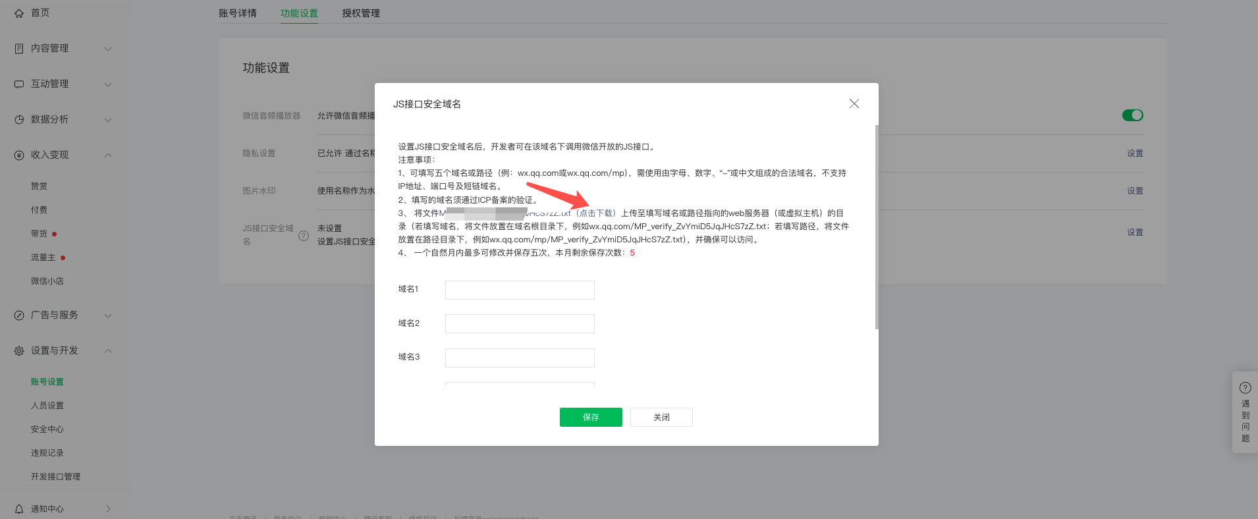Expand the 数据分析 chevron

[108, 120]
